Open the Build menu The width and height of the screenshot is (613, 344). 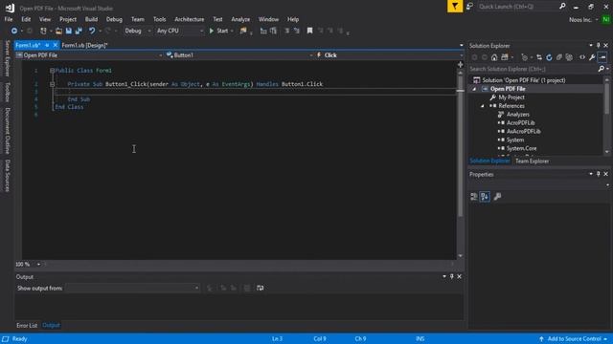point(92,19)
